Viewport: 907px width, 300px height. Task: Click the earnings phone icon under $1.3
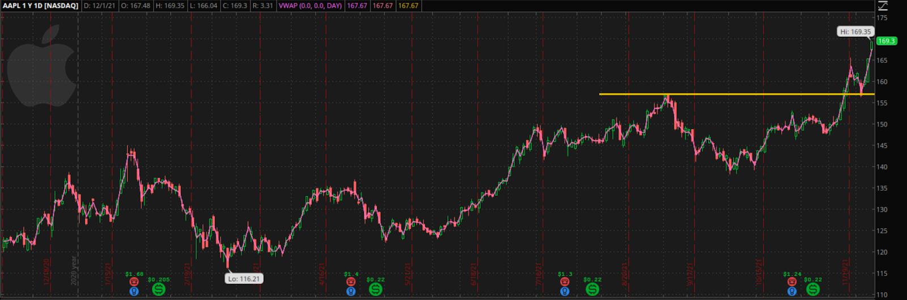tap(565, 282)
